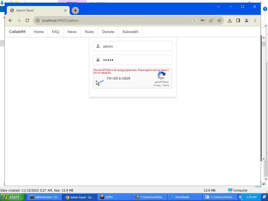Open the Home menu item
This screenshot has width=268, height=201.
tap(39, 32)
